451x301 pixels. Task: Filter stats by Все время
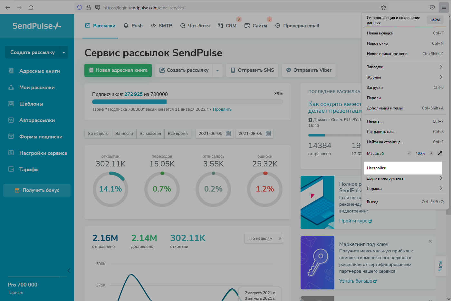tap(178, 134)
